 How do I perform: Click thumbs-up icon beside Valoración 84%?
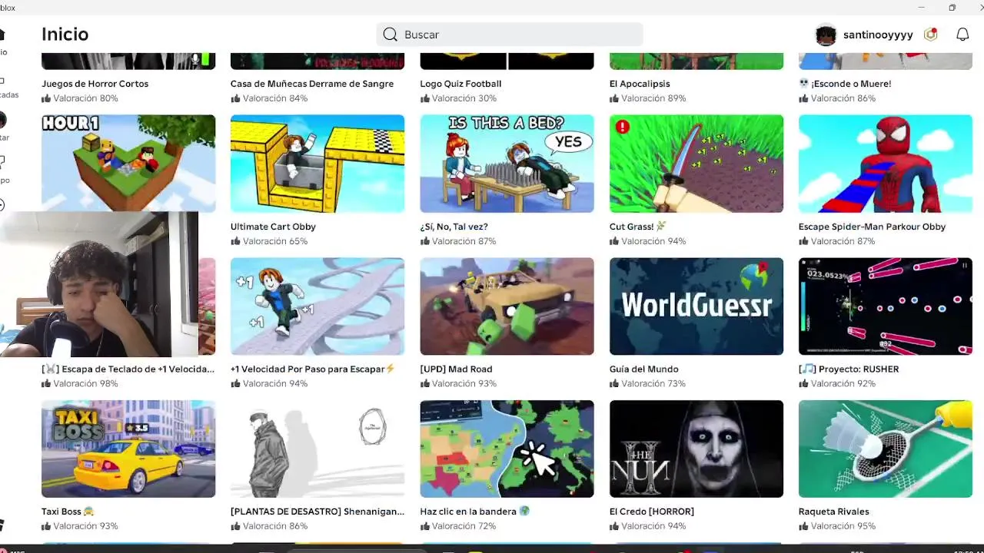(235, 98)
